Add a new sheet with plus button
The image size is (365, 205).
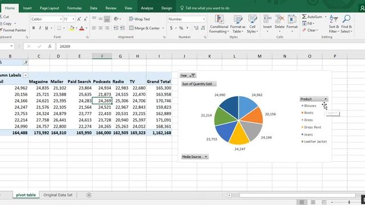[89, 195]
